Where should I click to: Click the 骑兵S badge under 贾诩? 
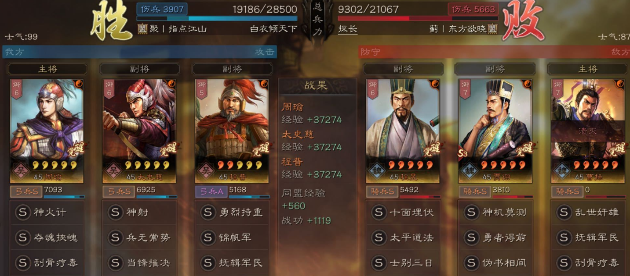pyautogui.click(x=474, y=191)
